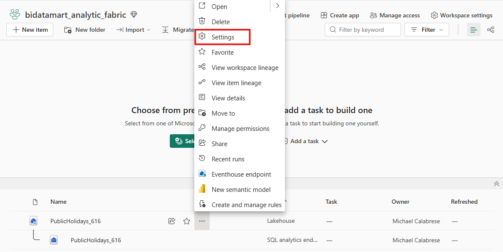The image size is (503, 252).
Task: Sort by Task column header
Action: [332, 202]
